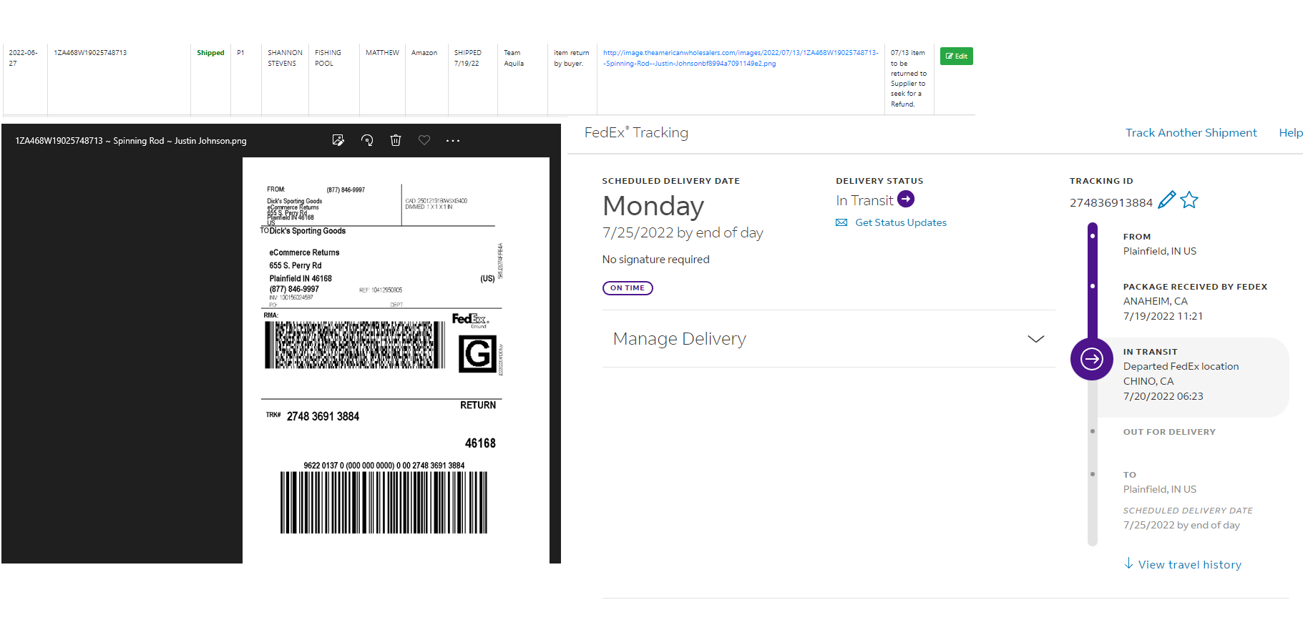Click the TO Plainfield, IN US timeline entry
The height and width of the screenshot is (625, 1303).
pyautogui.click(x=1160, y=482)
